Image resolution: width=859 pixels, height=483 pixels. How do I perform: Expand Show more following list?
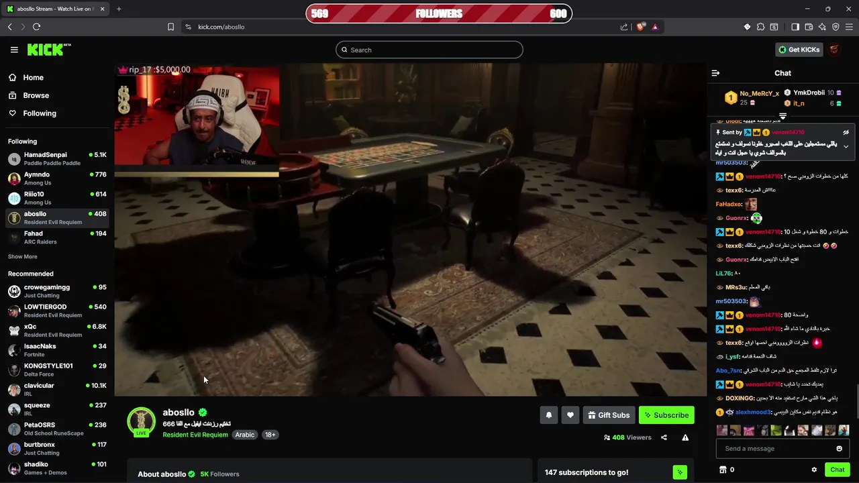pyautogui.click(x=22, y=256)
